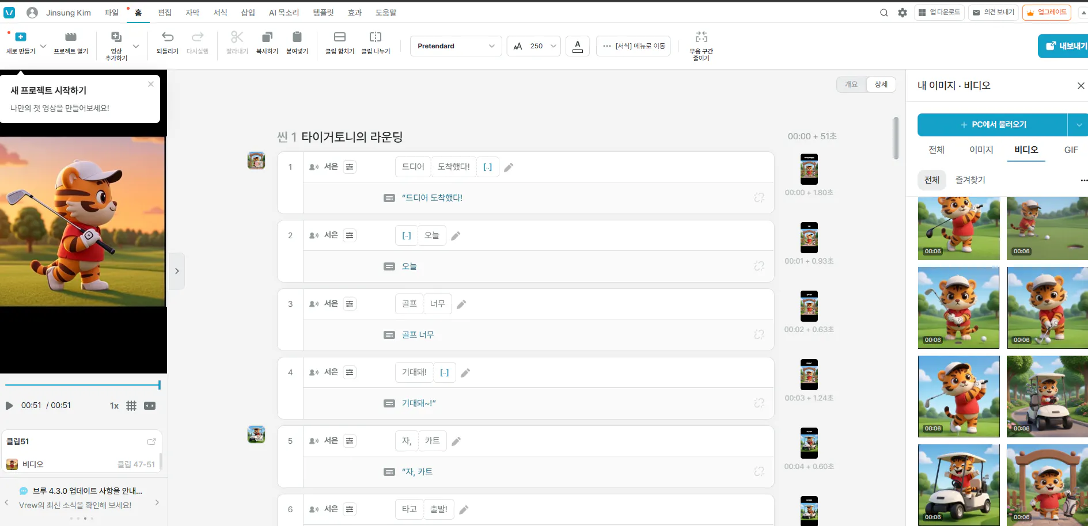Open the 자막 menu
Image resolution: width=1088 pixels, height=526 pixels.
[192, 13]
